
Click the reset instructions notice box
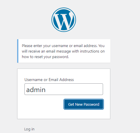click(64, 51)
